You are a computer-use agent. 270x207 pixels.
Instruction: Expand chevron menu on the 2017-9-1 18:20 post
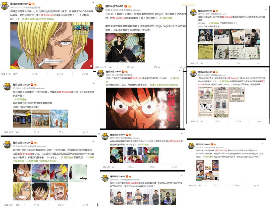[93, 83]
